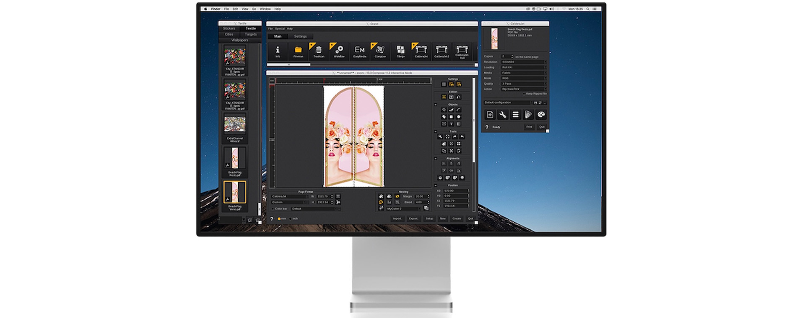Viewport: 805px width, 318px height.
Task: Choose the wrench tool in Tools section
Action: 440,136
